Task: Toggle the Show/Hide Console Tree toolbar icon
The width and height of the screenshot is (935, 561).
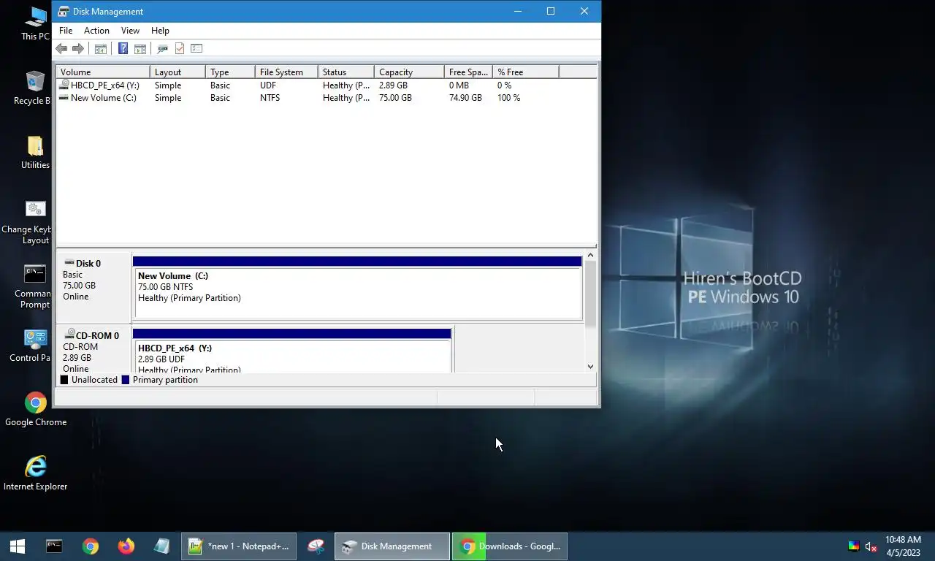Action: (101, 48)
